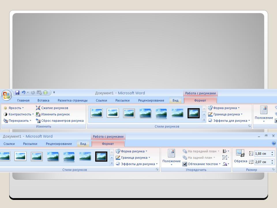The width and height of the screenshot is (277, 208).
Task: Click the Изменить рисунок button label
Action: coord(55,114)
